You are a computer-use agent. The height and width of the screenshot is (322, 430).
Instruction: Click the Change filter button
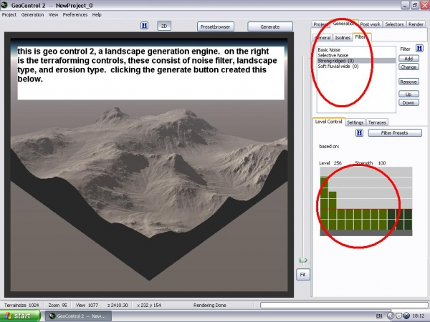tap(408, 67)
